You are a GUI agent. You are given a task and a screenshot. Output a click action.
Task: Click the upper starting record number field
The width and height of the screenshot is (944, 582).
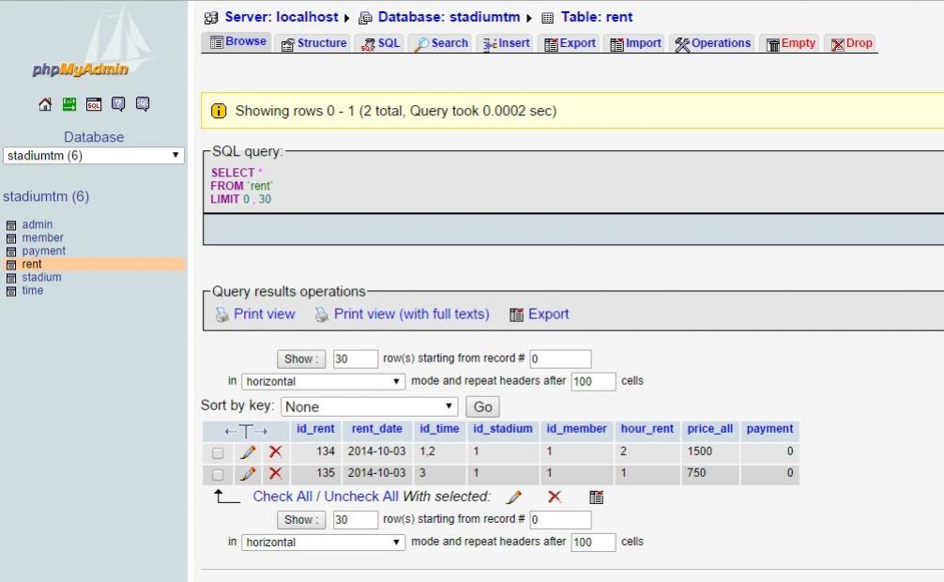coord(560,359)
